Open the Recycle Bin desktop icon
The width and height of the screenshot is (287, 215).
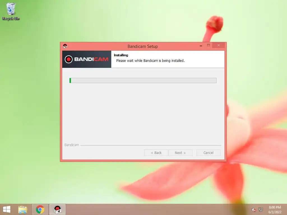tap(11, 11)
